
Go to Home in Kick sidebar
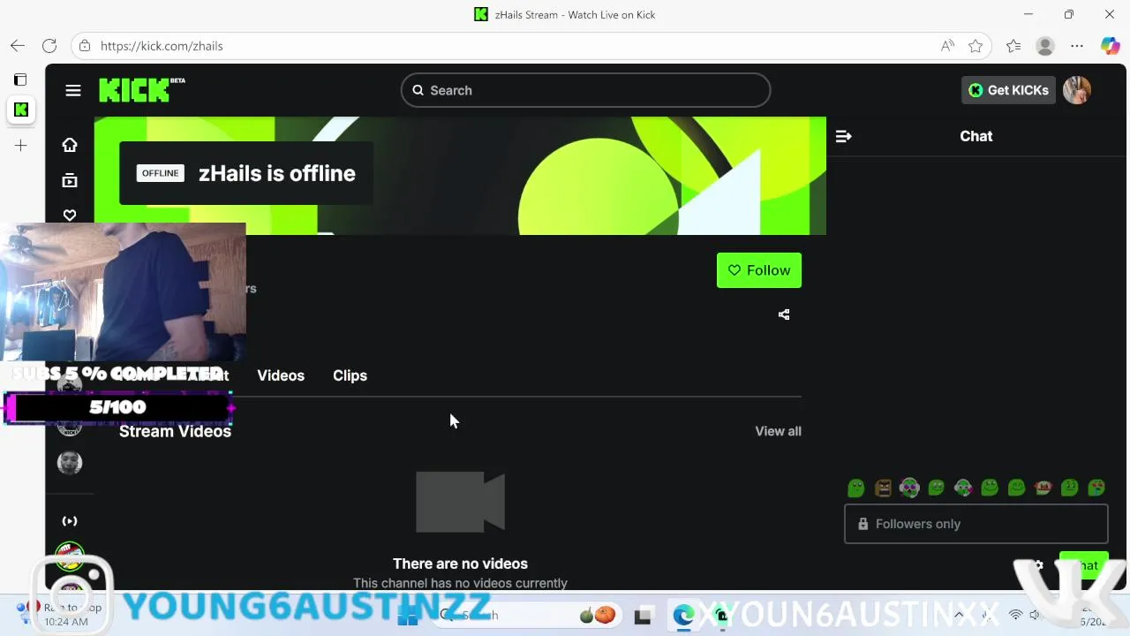70,145
